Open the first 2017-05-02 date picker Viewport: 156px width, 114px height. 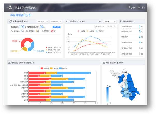[x=42, y=21]
